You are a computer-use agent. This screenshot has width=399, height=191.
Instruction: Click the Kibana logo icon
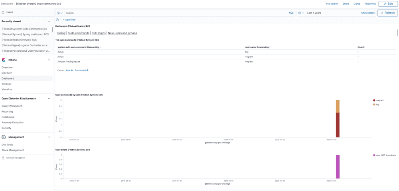tap(4, 60)
